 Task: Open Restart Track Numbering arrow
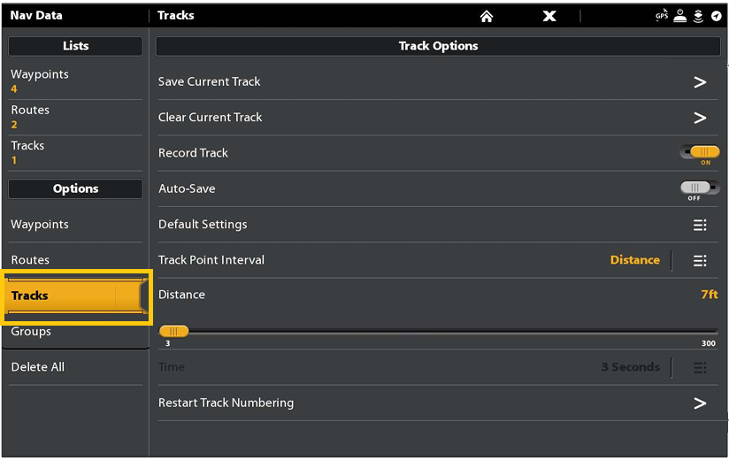point(700,403)
